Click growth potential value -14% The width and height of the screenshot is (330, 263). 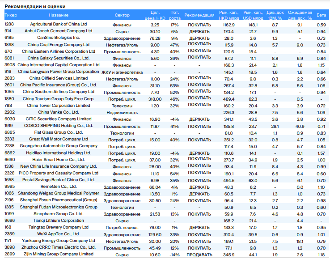click(x=174, y=255)
